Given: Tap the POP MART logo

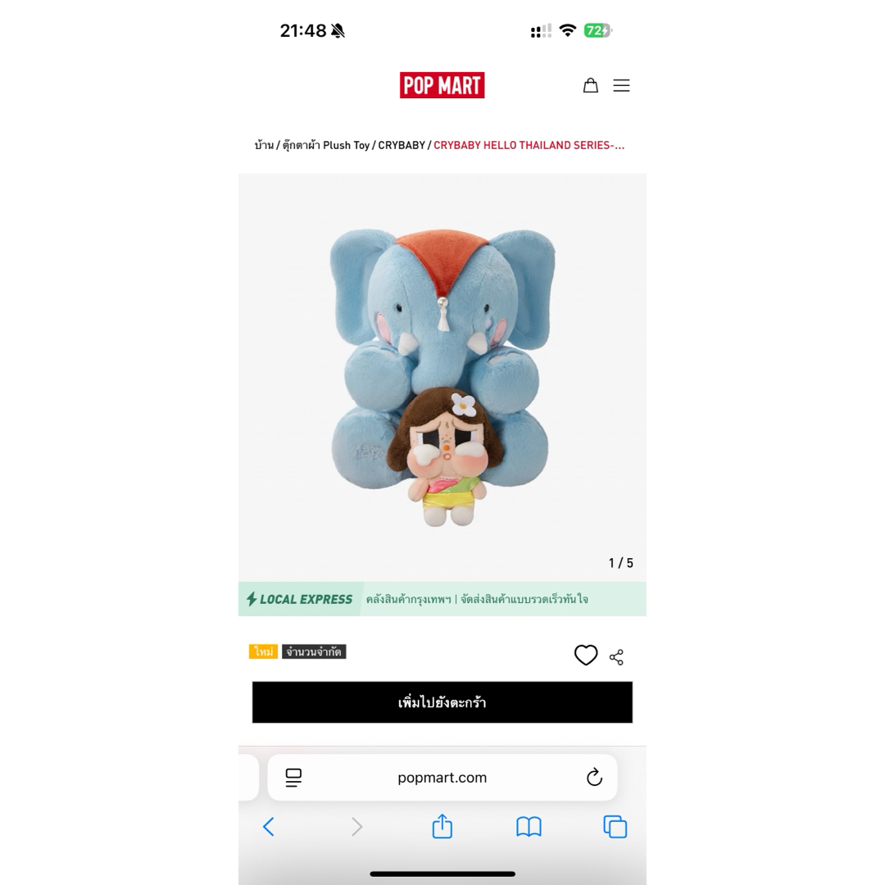Looking at the screenshot, I should point(442,85).
